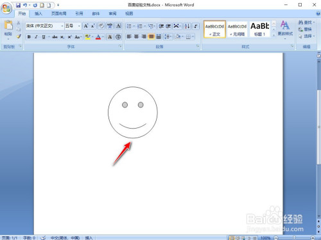Click the proofing check icon in status bar
The height and width of the screenshot is (240, 321).
coord(43,237)
